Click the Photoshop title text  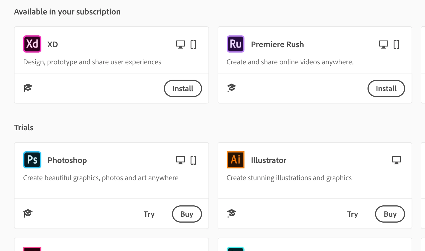pos(67,160)
